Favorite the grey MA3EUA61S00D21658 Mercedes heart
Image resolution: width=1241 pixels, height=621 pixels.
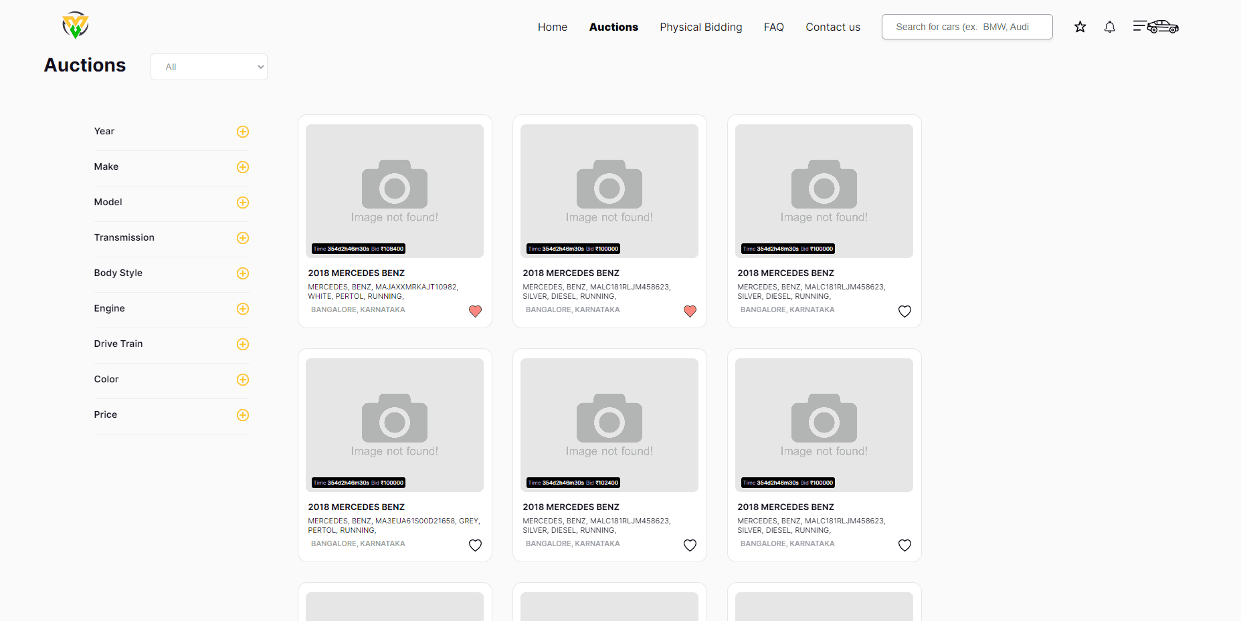(475, 545)
